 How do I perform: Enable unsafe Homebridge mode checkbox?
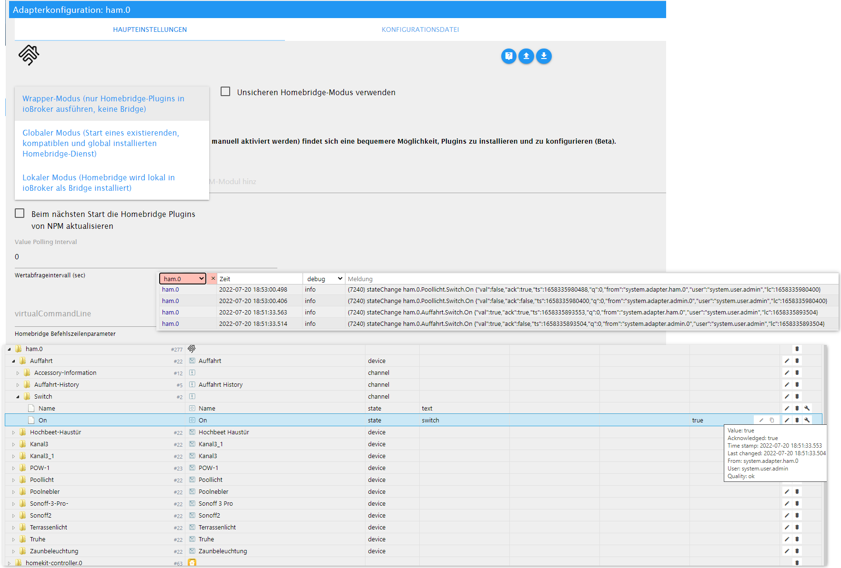225,92
